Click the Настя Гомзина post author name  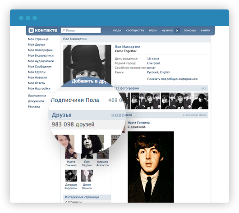(x=138, y=122)
